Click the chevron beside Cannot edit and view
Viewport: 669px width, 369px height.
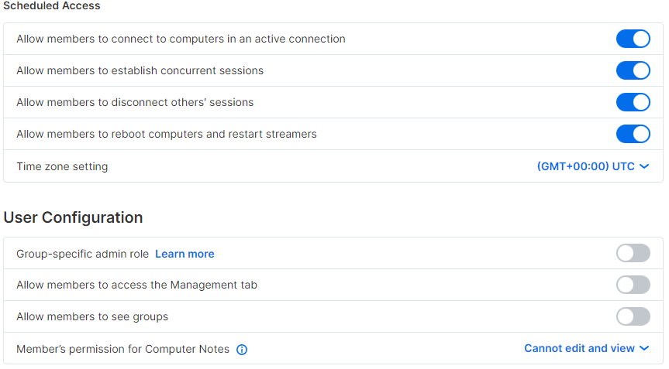(644, 349)
